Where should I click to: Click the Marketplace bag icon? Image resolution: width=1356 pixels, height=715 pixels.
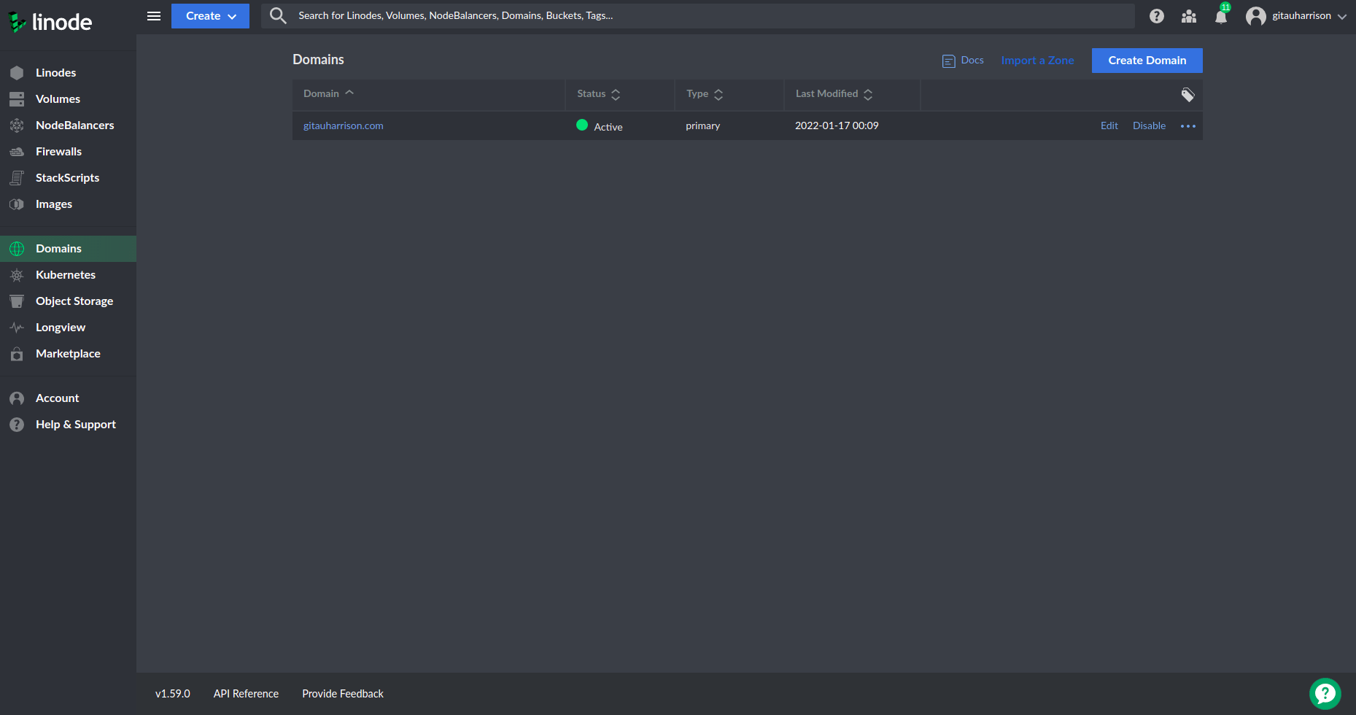pos(17,354)
